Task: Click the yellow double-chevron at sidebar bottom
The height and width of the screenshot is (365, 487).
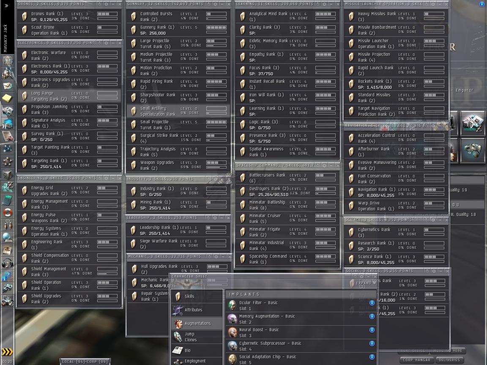Action: [x=7, y=351]
